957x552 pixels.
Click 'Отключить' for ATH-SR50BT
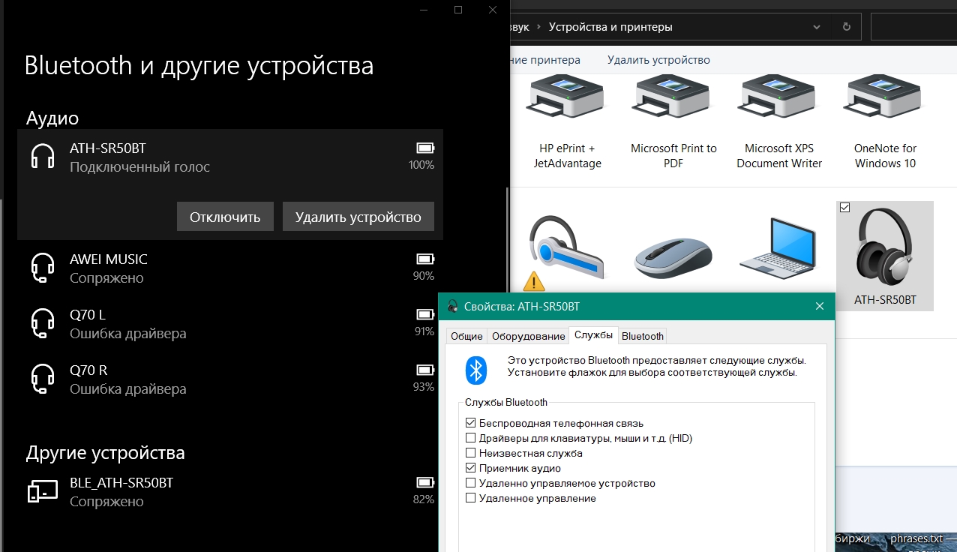tap(225, 217)
